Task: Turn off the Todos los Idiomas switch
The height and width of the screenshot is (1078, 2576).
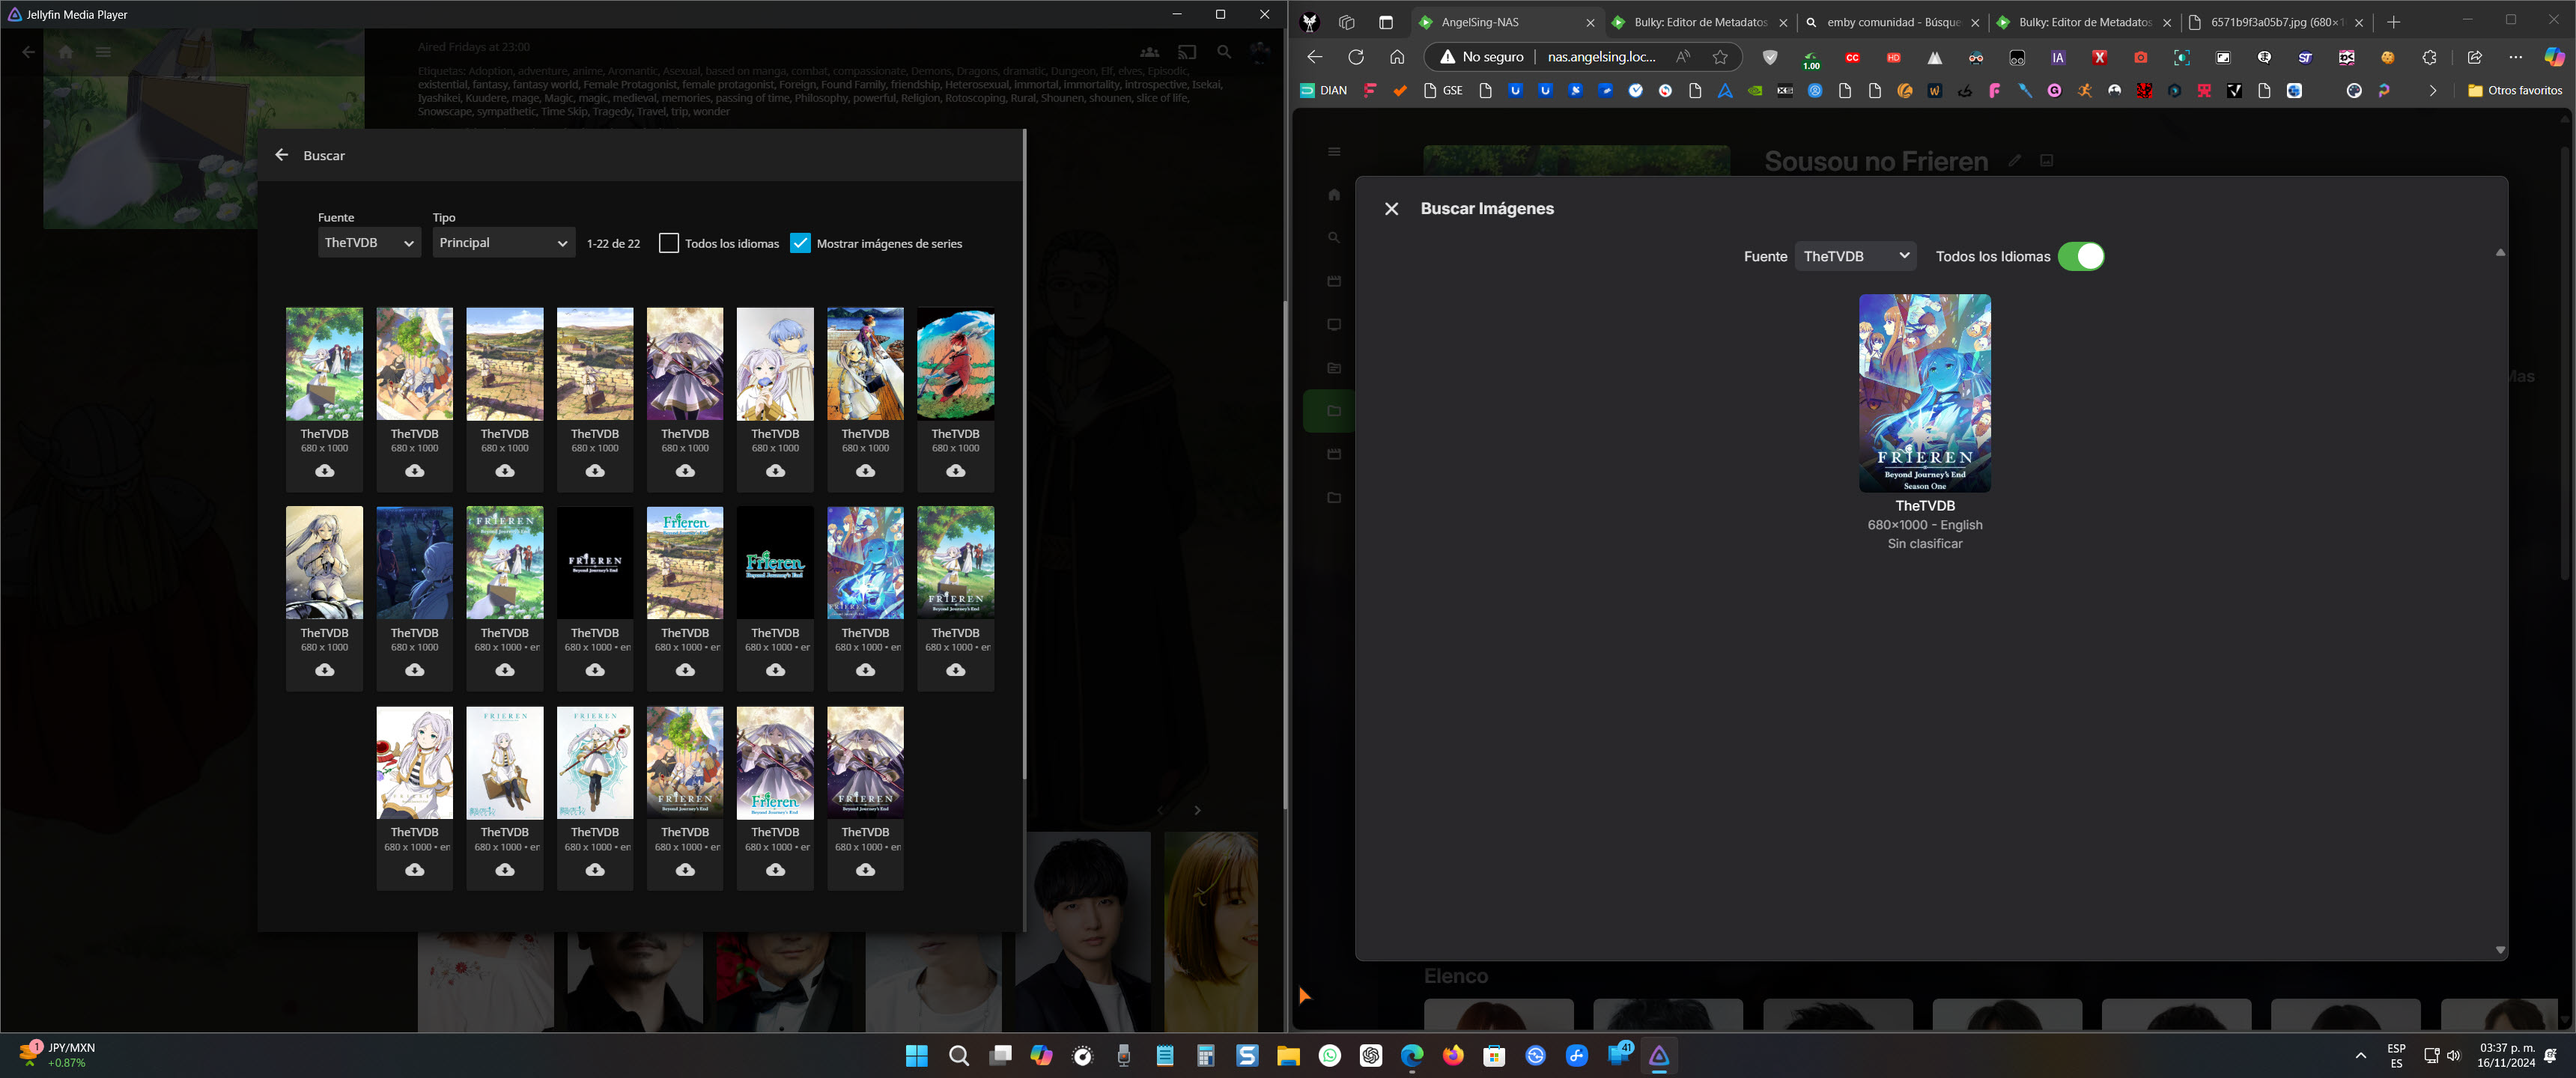Action: tap(2081, 256)
